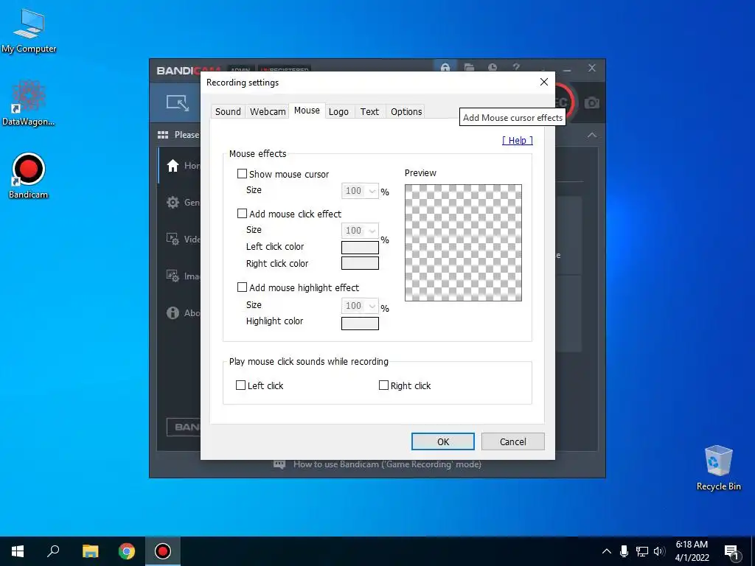This screenshot has height=566, width=755.
Task: Check Right click sound option
Action: pos(383,385)
